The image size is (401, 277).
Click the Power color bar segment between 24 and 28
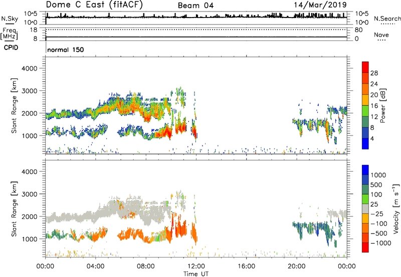coord(365,78)
